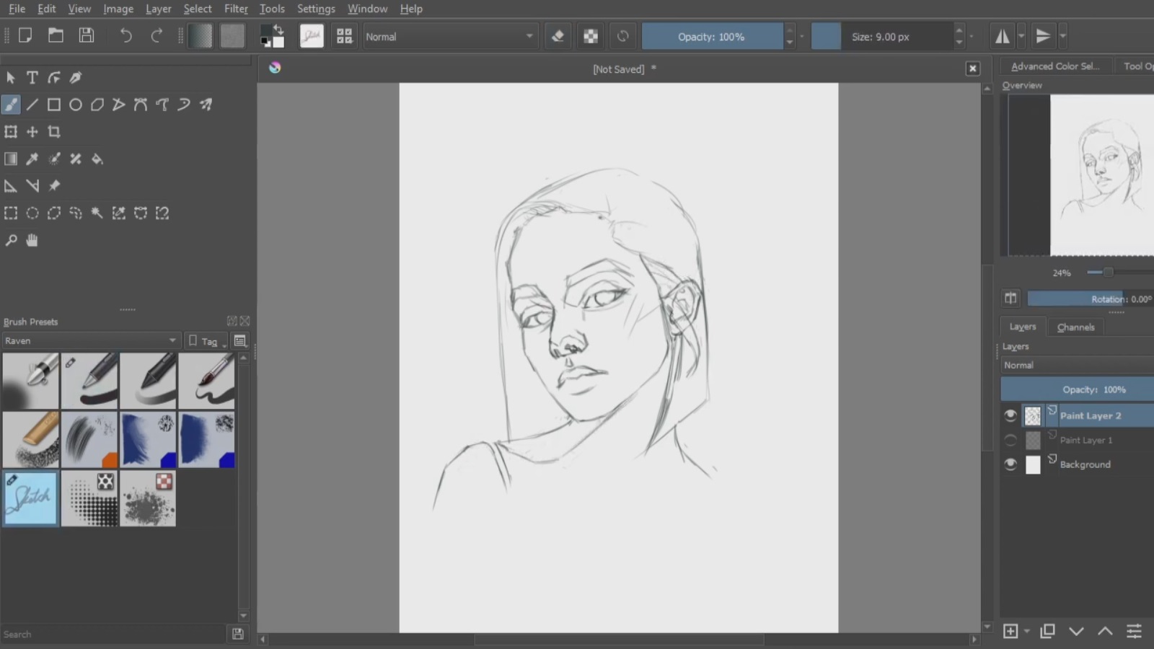Select the Color Picker eyedropper tool

tap(32, 159)
